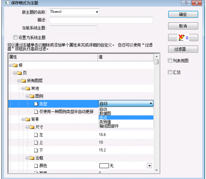Open the 过滤器... button

coord(183,49)
